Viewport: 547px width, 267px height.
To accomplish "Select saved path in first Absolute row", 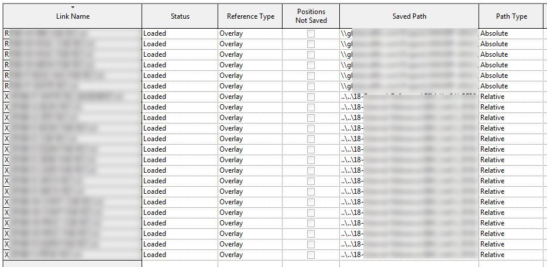I will pos(409,33).
